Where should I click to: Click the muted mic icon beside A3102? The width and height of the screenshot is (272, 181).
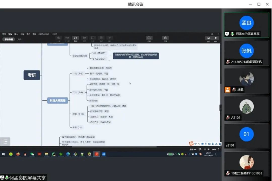pos(228,118)
